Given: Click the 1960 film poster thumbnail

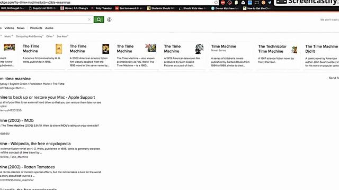Looking at the screenshot, I should tap(150, 48).
